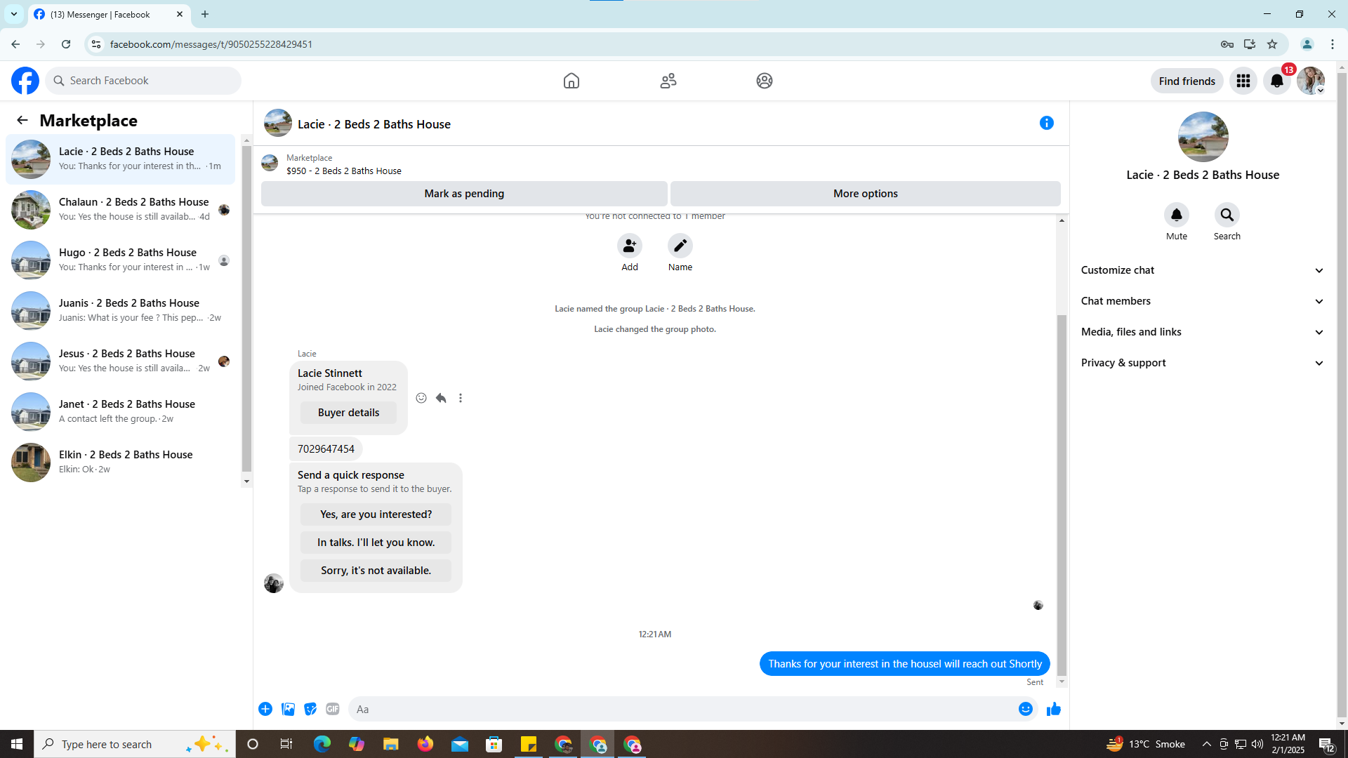Expand Privacy & support section
This screenshot has width=1348, height=758.
(1203, 363)
